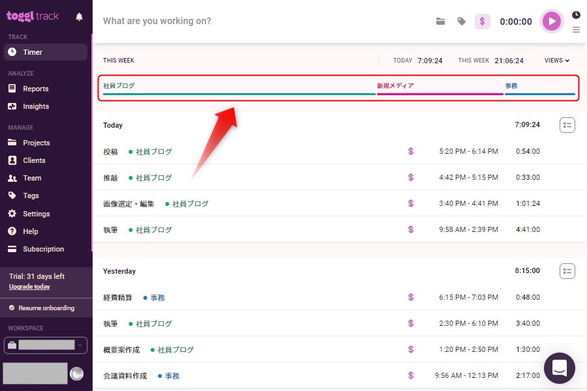
Task: Toggle billable icon on 推敲 entry
Action: (x=411, y=177)
